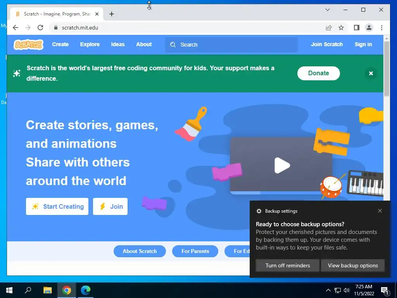Viewport: 397px width, 298px height.
Task: Open the taskbar clock showing 7:25 AM
Action: coord(364,290)
